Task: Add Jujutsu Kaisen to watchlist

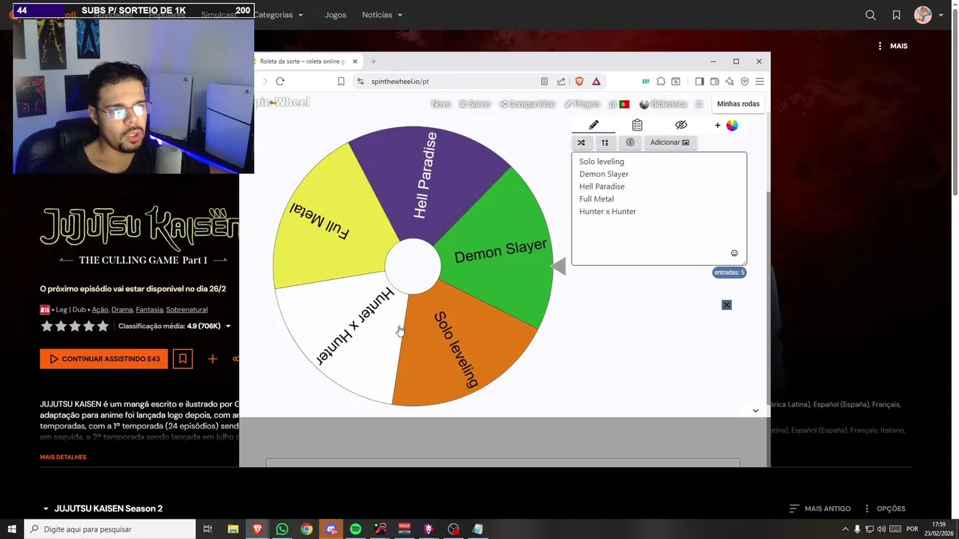Action: point(182,359)
